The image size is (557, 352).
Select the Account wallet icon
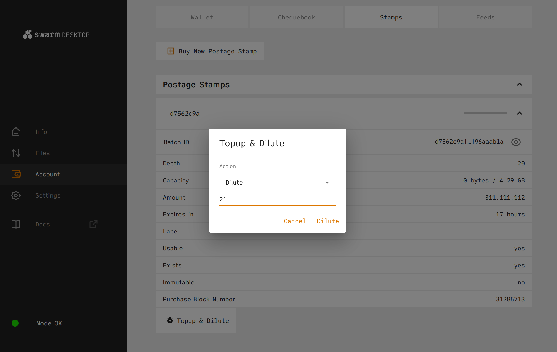pyautogui.click(x=16, y=174)
